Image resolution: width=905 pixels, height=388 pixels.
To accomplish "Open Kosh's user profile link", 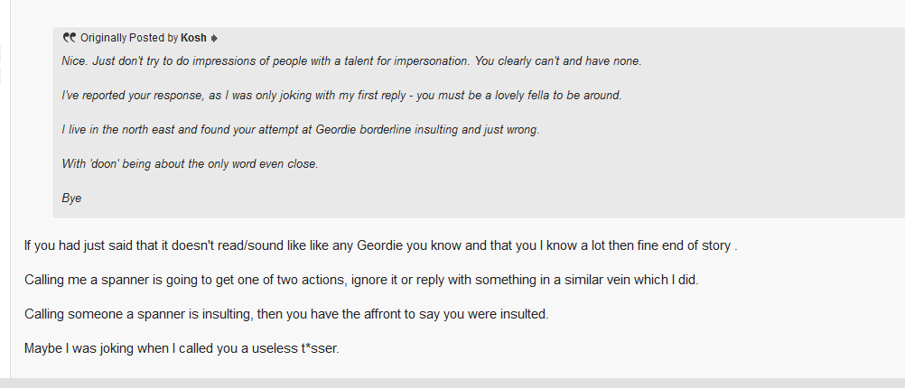I will pos(193,38).
